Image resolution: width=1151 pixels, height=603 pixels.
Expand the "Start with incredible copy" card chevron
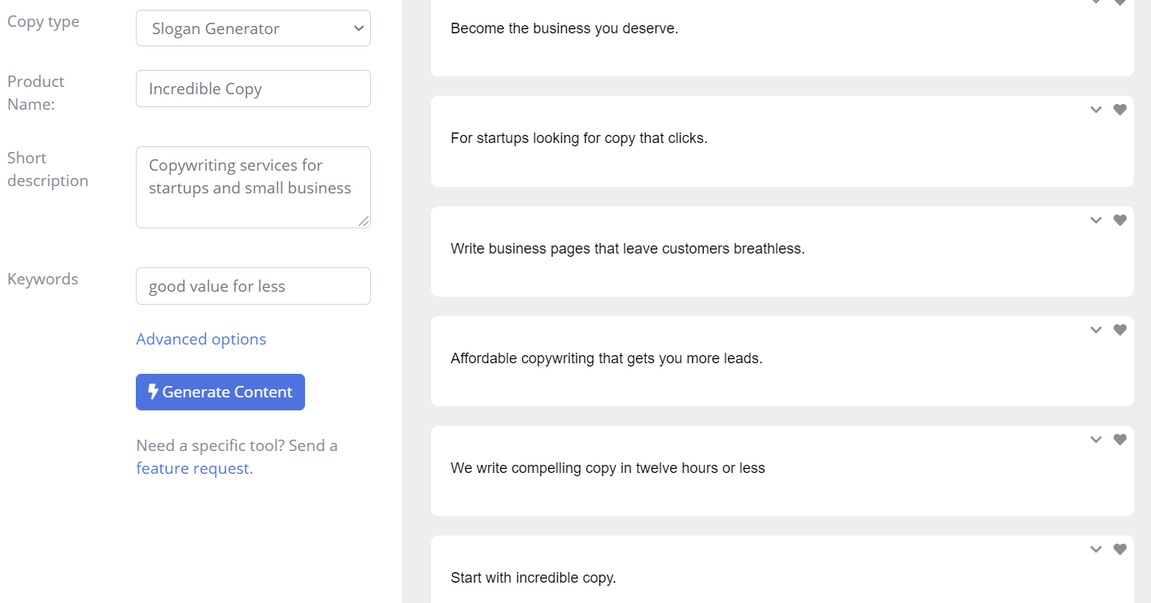(1096, 549)
